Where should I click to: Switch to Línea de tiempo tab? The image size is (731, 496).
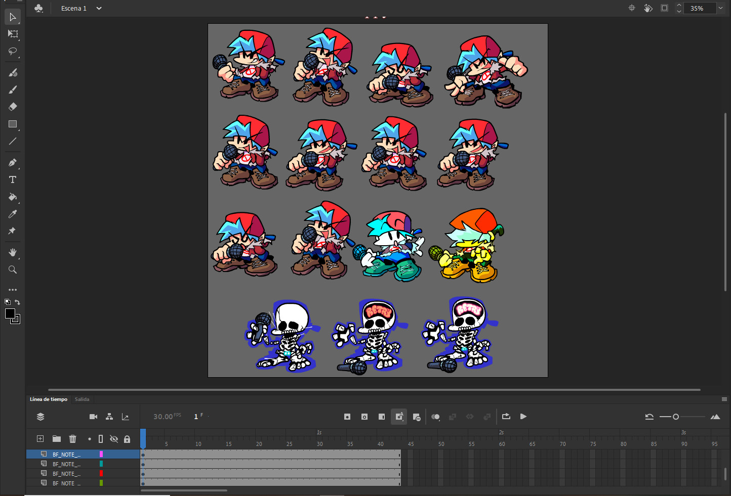pyautogui.click(x=49, y=399)
